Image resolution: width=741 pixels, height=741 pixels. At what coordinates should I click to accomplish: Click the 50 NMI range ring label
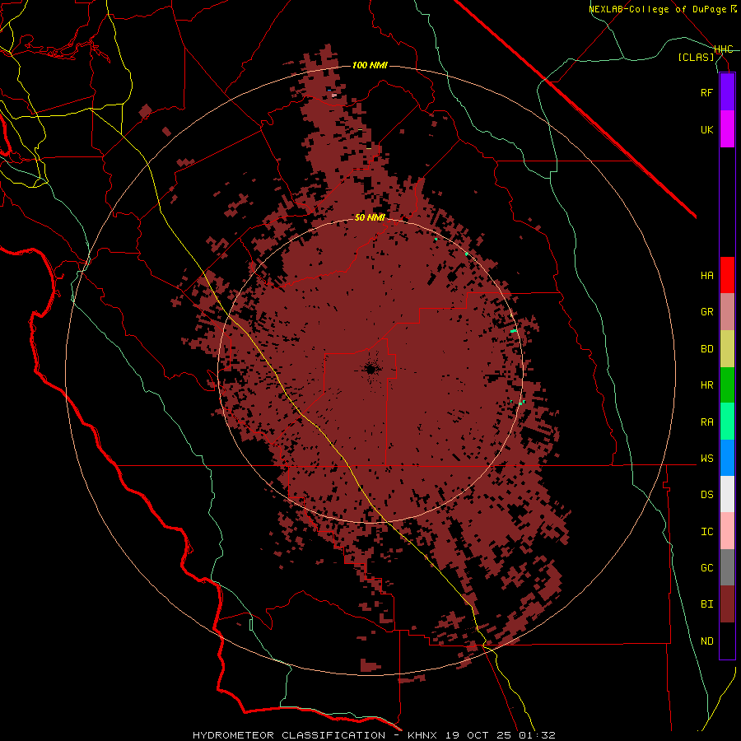coord(370,217)
